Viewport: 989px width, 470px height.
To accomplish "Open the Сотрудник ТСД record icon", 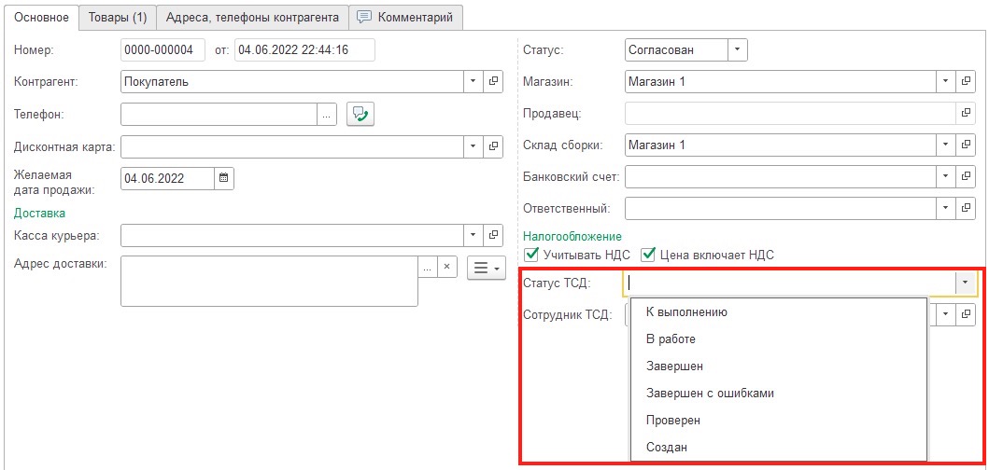I will pos(965,314).
